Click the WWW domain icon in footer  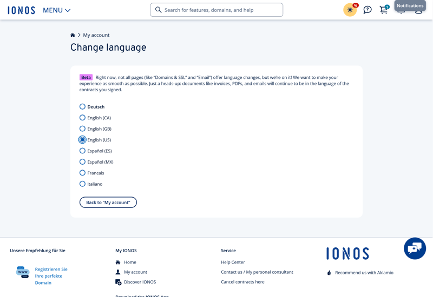23,272
